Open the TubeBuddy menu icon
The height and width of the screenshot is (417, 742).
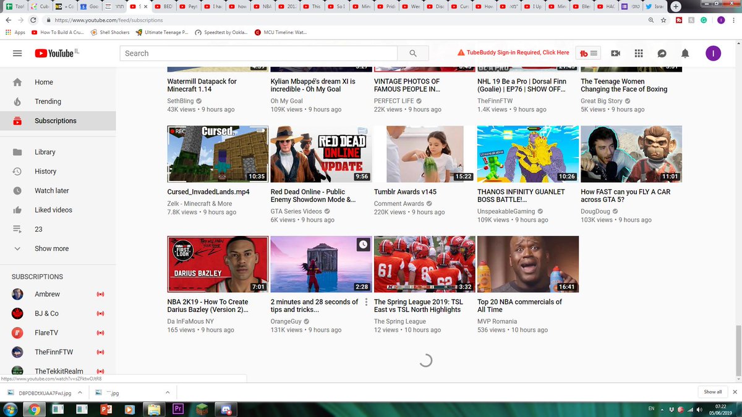(588, 54)
